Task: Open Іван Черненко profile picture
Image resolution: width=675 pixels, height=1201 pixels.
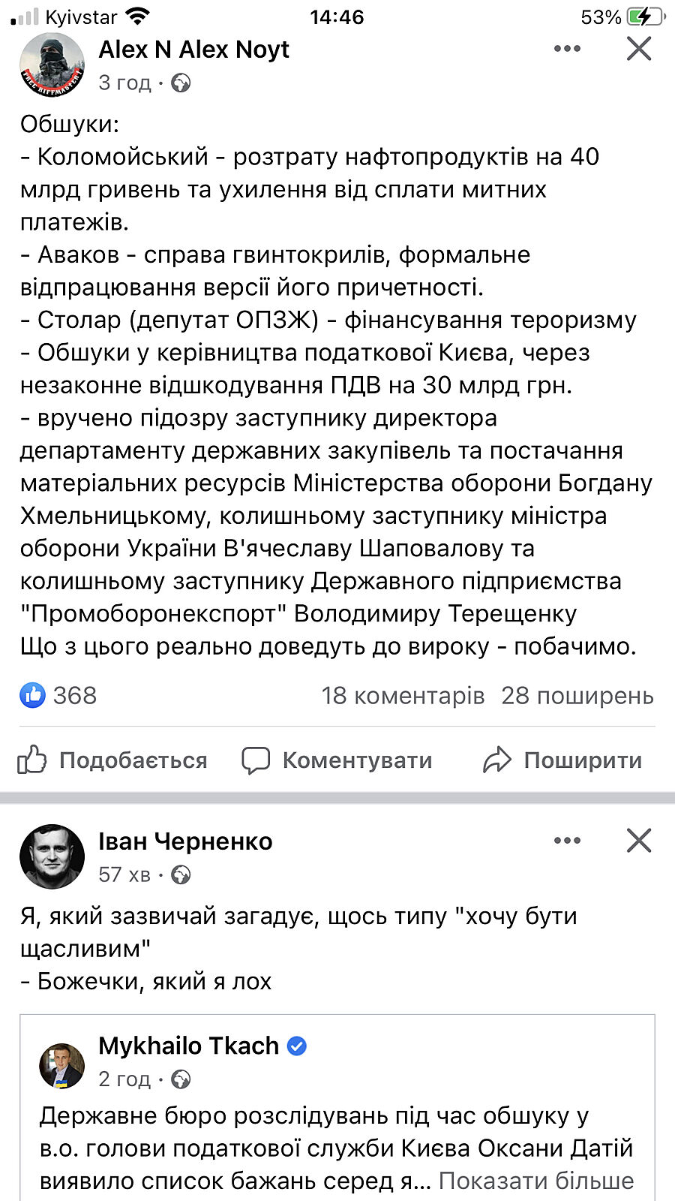Action: pos(52,856)
